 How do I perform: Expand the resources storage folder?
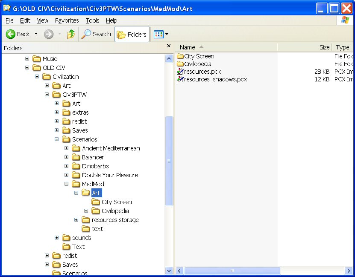coord(76,219)
